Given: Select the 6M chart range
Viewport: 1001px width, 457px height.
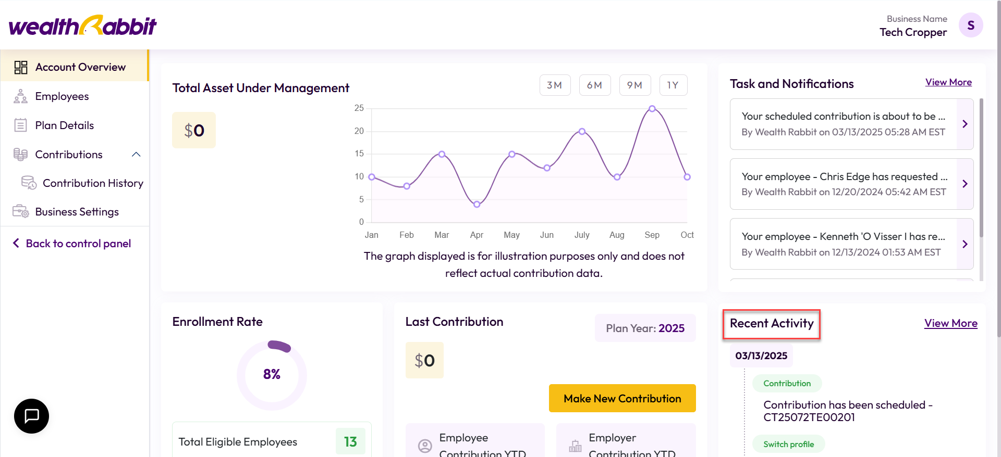Looking at the screenshot, I should tap(595, 85).
